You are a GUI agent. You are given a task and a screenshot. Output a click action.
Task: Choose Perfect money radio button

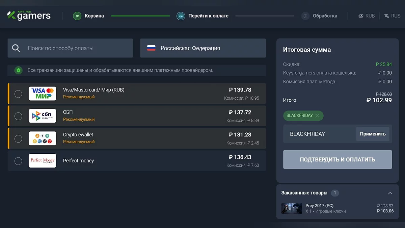coord(18,161)
